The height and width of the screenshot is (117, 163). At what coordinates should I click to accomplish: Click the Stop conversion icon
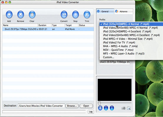click(75, 15)
